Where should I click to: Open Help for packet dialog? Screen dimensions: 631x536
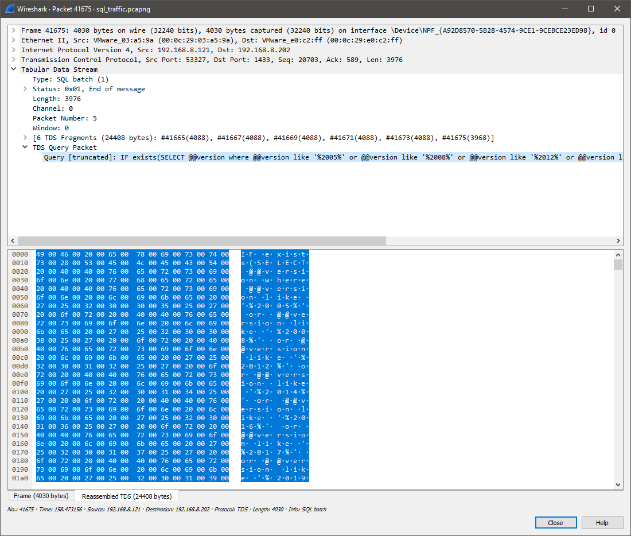tap(602, 523)
